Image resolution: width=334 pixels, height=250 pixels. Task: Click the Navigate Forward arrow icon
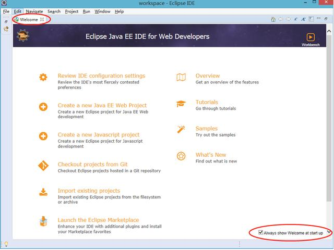(x=288, y=19)
